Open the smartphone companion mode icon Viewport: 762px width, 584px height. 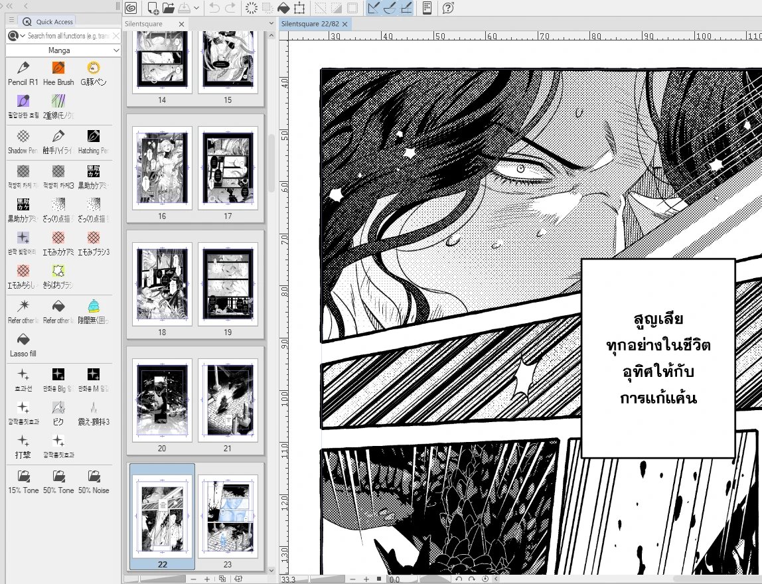tap(427, 8)
